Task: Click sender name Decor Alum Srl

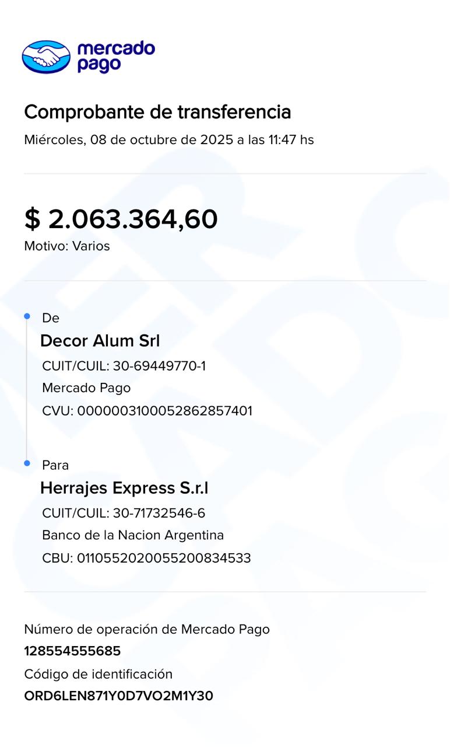Action: [x=100, y=341]
